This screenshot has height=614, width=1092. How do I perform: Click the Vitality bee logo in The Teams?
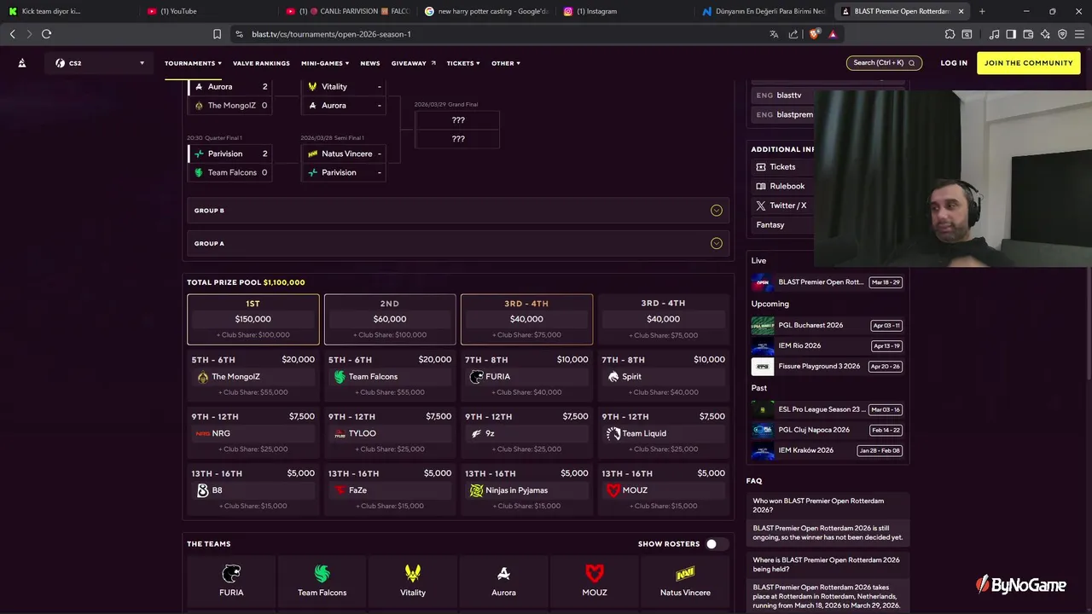click(413, 573)
